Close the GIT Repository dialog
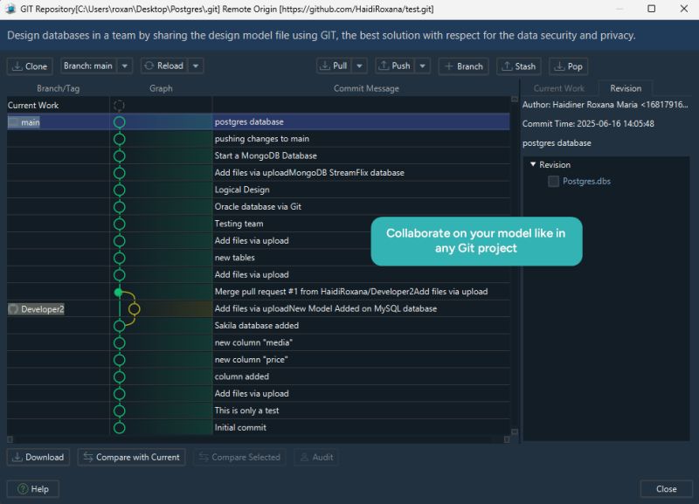 click(666, 488)
